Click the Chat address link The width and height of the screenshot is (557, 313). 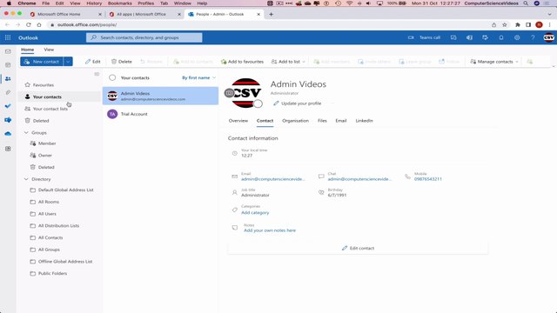pyautogui.click(x=359, y=179)
